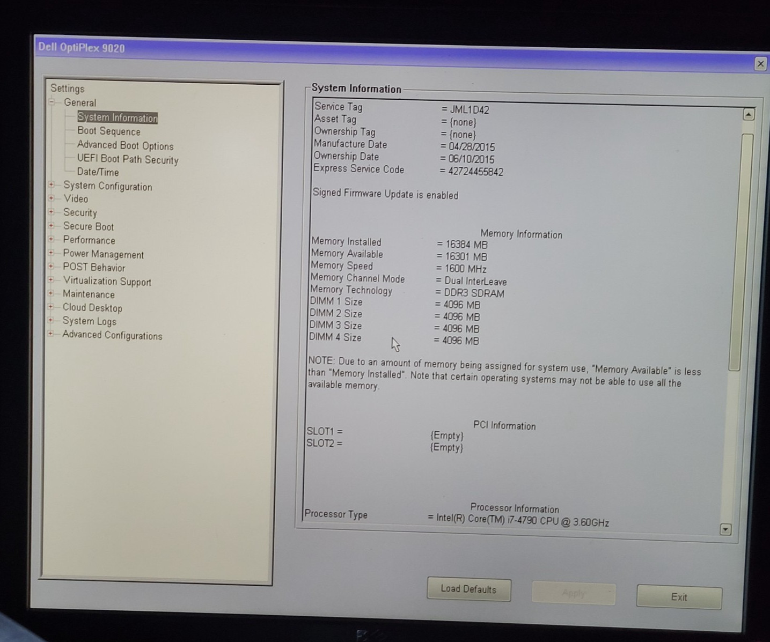Screen dimensions: 770x642
Task: Expand the POST Behavior node
Action: click(x=51, y=266)
